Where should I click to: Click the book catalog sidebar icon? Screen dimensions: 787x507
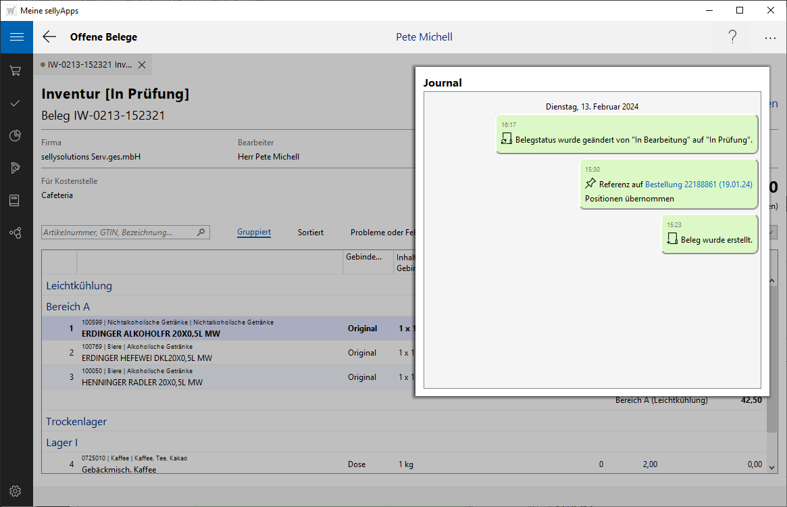16,200
